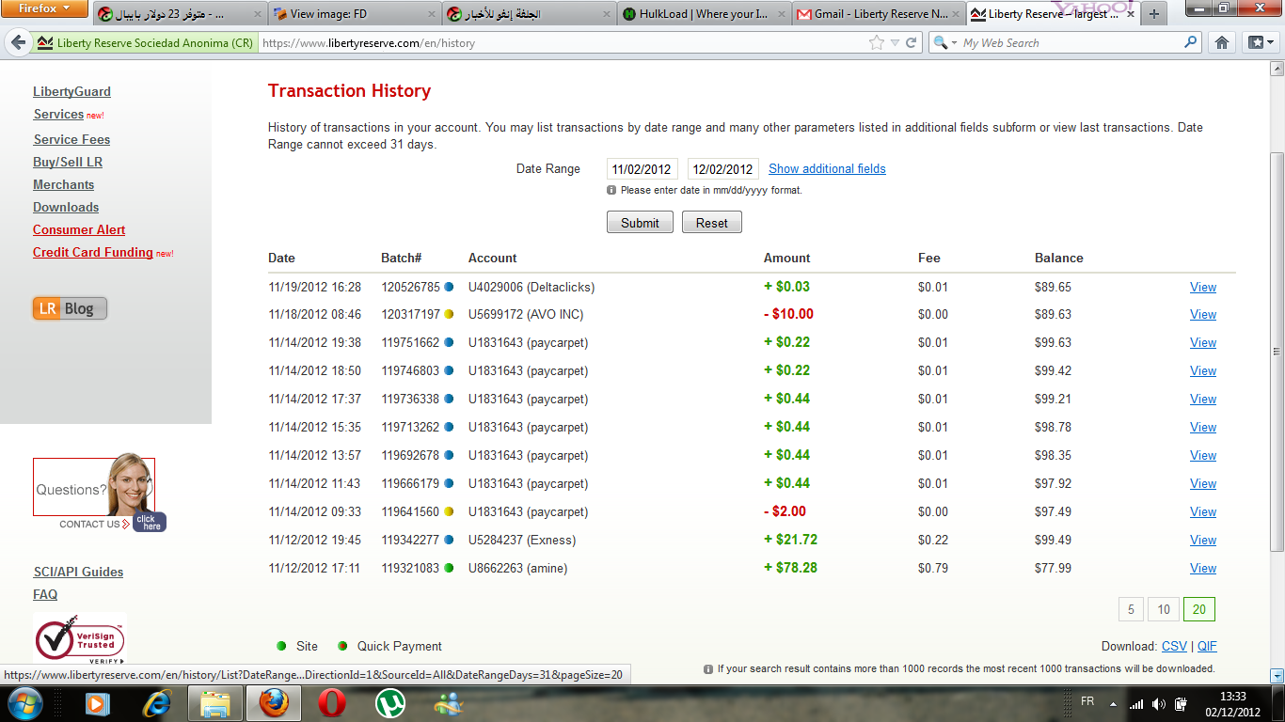
Task: Open the Firefox application menu
Action: 44,8
